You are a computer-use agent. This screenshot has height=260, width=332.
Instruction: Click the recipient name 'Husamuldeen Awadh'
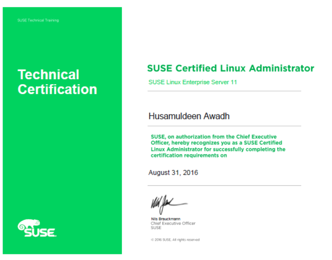pyautogui.click(x=189, y=116)
